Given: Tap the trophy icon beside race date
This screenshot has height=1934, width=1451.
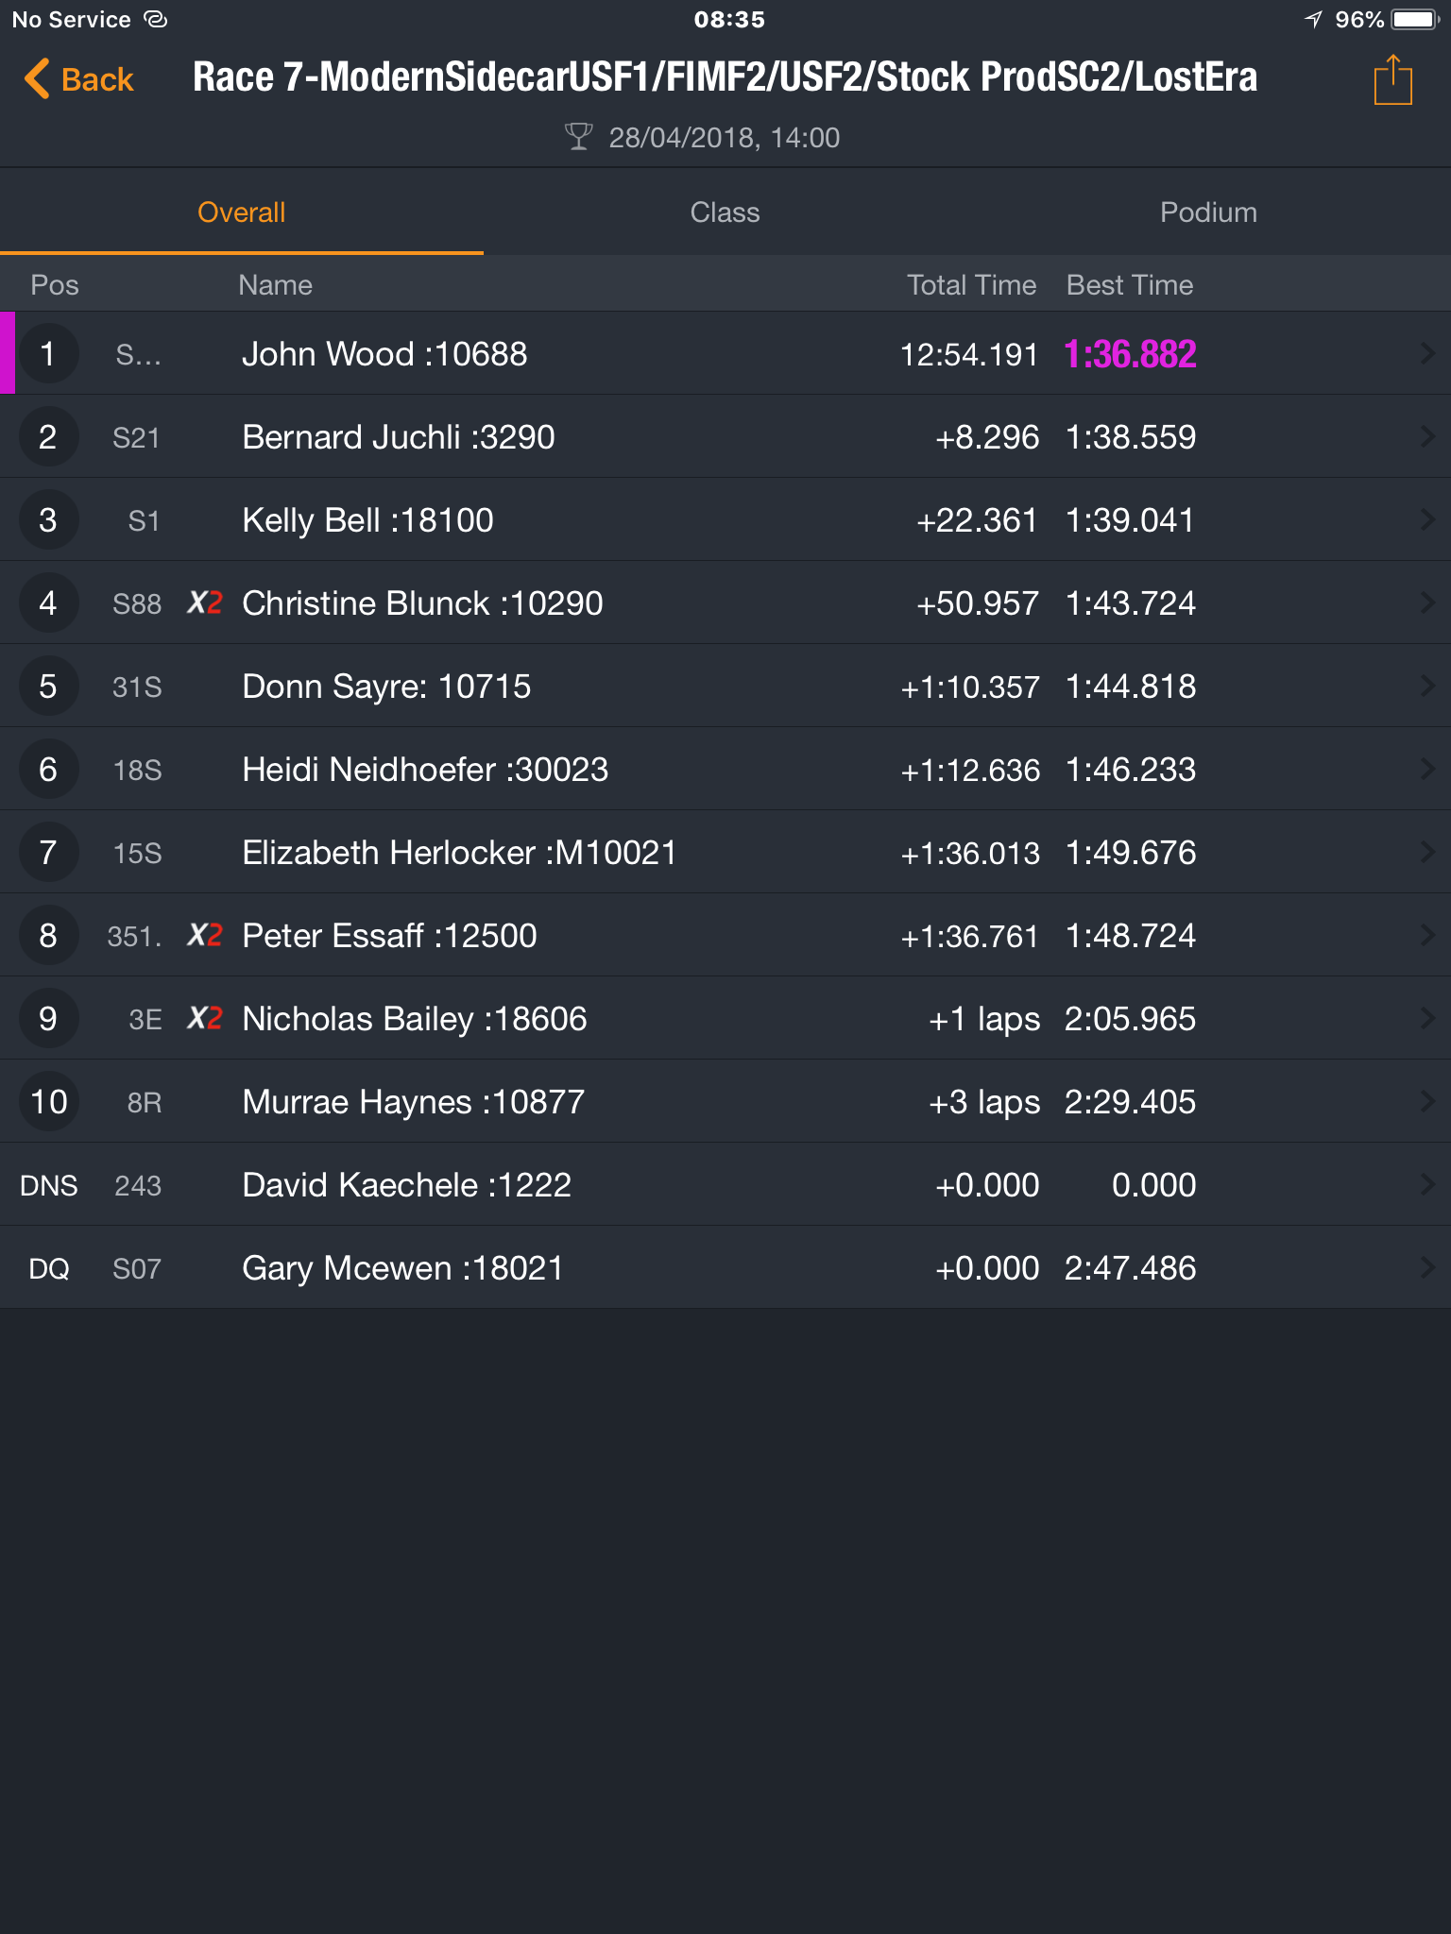Looking at the screenshot, I should (578, 137).
